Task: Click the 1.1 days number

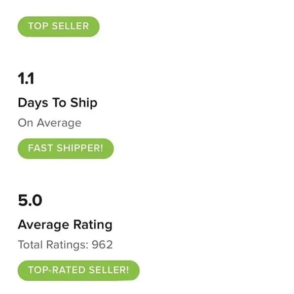Action: [26, 79]
